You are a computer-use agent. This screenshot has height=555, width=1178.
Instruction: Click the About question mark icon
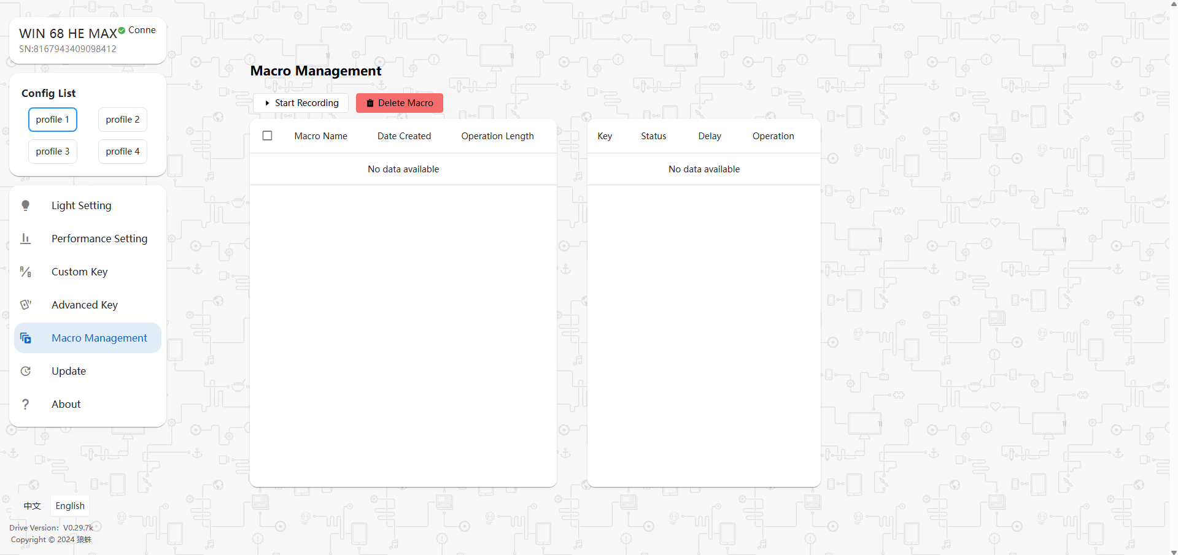[26, 404]
